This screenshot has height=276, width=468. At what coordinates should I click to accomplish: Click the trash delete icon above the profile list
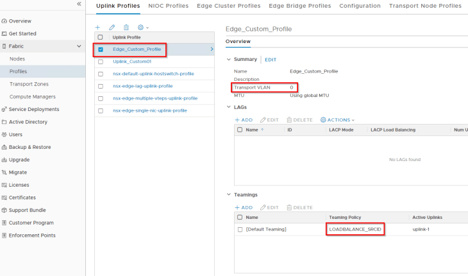click(x=126, y=28)
